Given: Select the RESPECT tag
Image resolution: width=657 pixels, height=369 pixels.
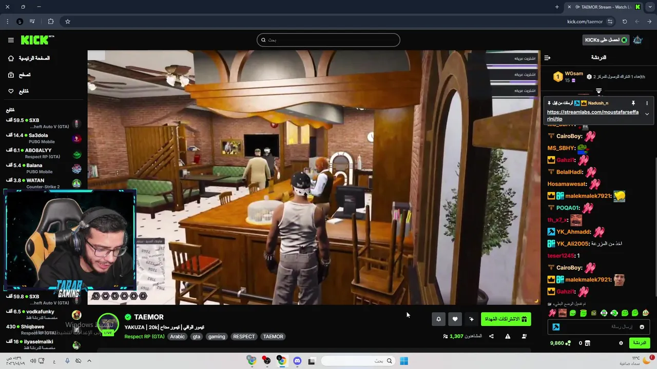Looking at the screenshot, I should tap(244, 337).
